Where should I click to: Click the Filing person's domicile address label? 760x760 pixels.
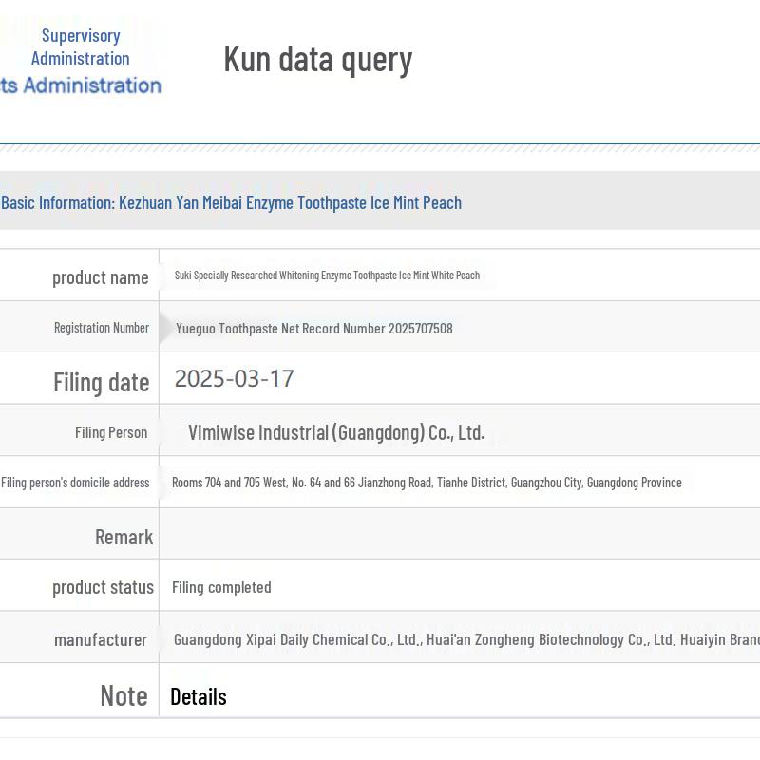click(x=75, y=483)
